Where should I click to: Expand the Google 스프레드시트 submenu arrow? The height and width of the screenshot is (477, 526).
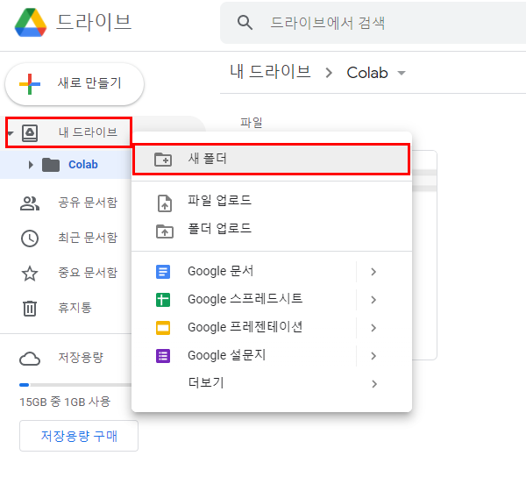[x=373, y=300]
